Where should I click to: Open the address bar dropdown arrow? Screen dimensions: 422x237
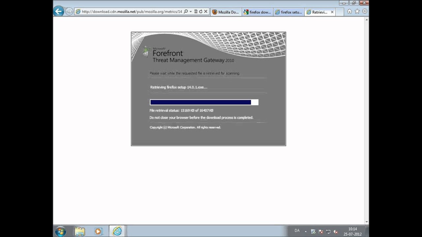click(191, 12)
